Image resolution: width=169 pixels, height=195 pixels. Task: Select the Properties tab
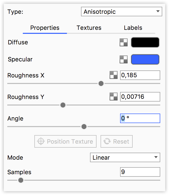pyautogui.click(x=45, y=28)
